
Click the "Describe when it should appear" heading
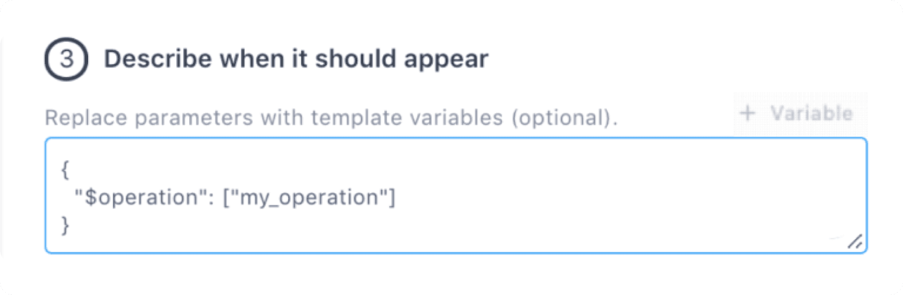tap(296, 59)
